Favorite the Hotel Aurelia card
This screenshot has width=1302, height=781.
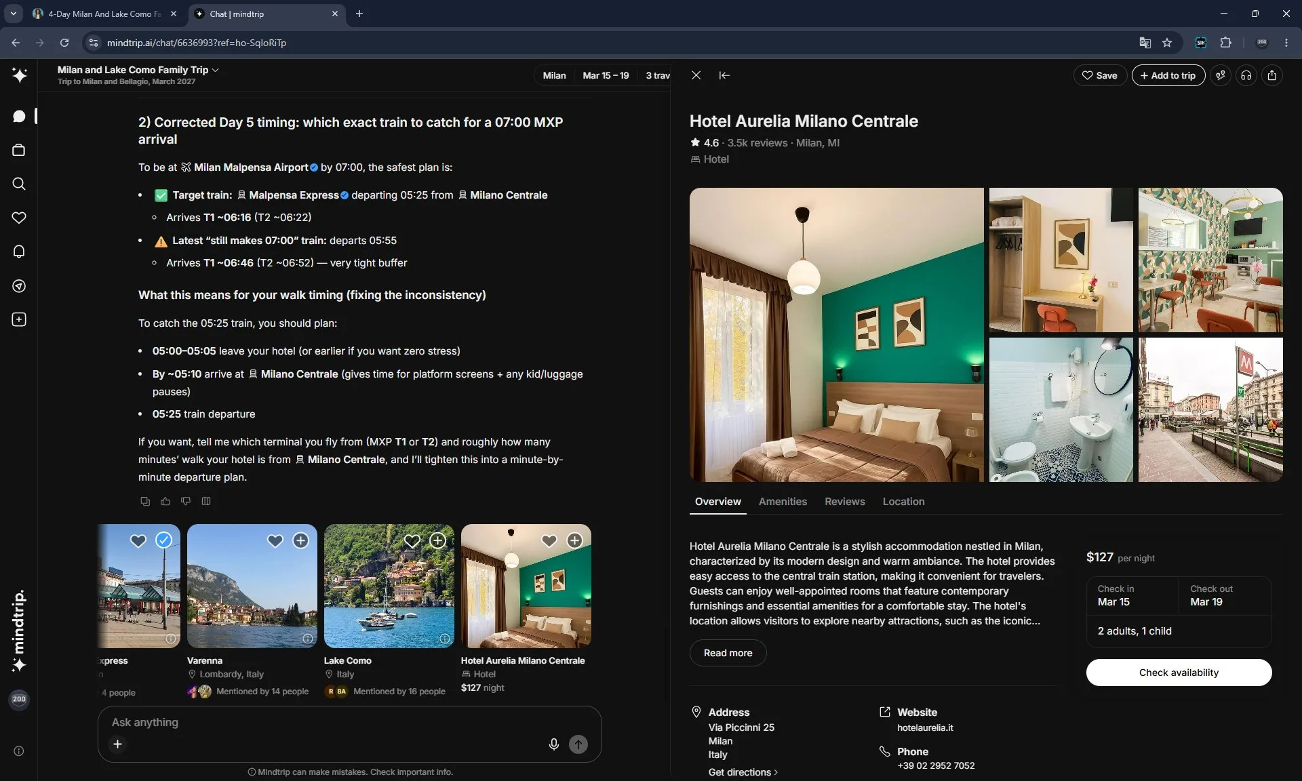(549, 540)
